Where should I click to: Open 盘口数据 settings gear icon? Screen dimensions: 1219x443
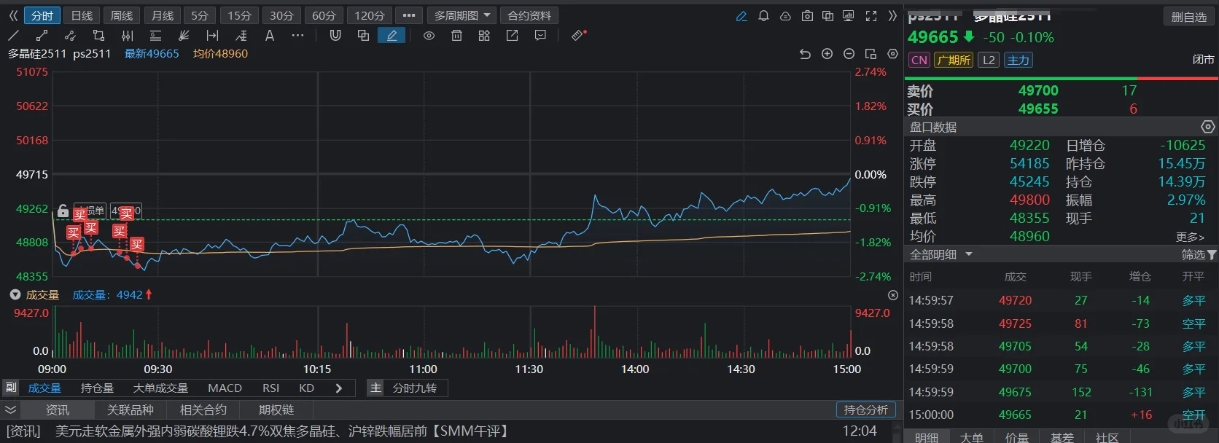[1208, 127]
